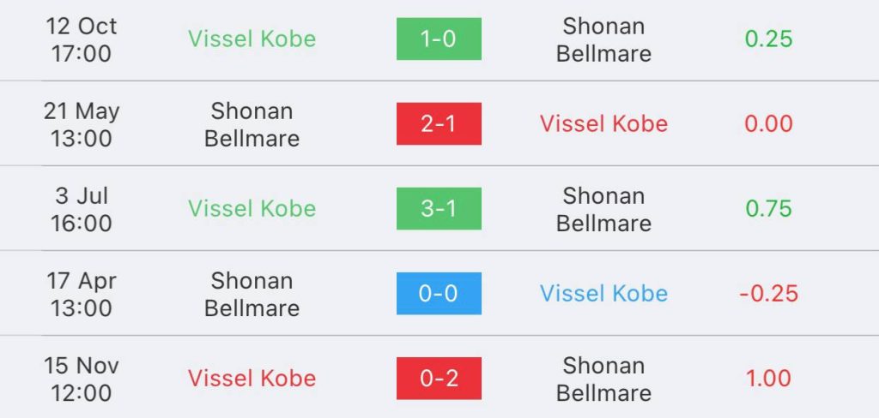Select Vissel Kobe in 12 Oct match
Image resolution: width=879 pixels, height=418 pixels.
tap(252, 39)
